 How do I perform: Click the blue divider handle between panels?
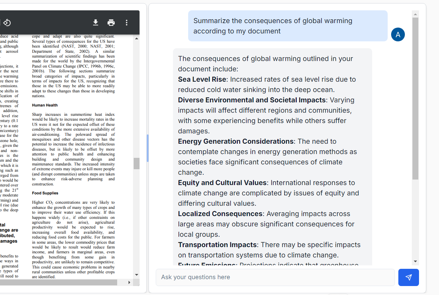pos(147,148)
